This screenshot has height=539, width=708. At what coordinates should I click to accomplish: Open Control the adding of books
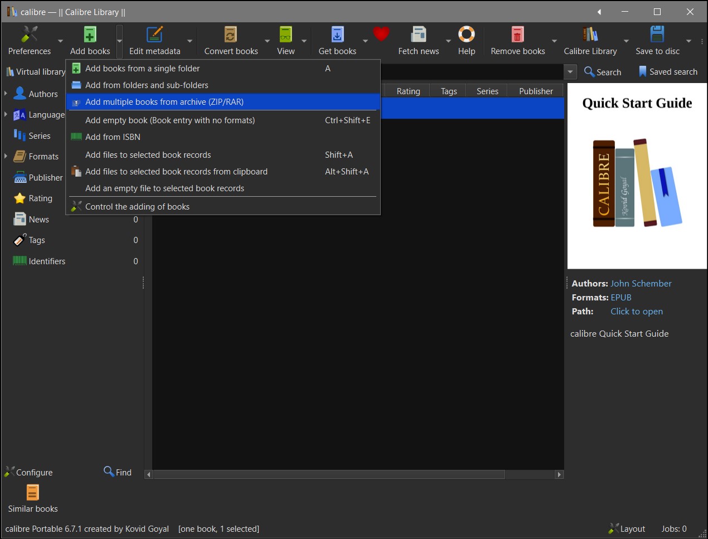[x=223, y=206]
